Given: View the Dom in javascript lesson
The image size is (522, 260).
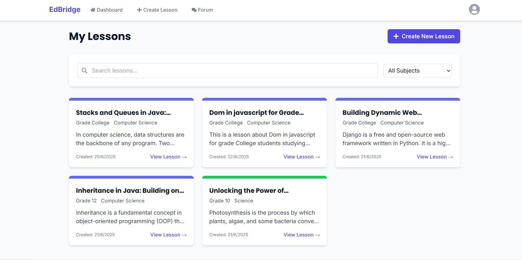Looking at the screenshot, I should pyautogui.click(x=301, y=157).
